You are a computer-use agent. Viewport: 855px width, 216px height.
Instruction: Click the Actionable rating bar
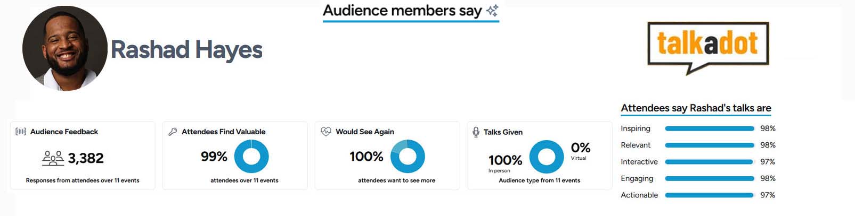(709, 195)
